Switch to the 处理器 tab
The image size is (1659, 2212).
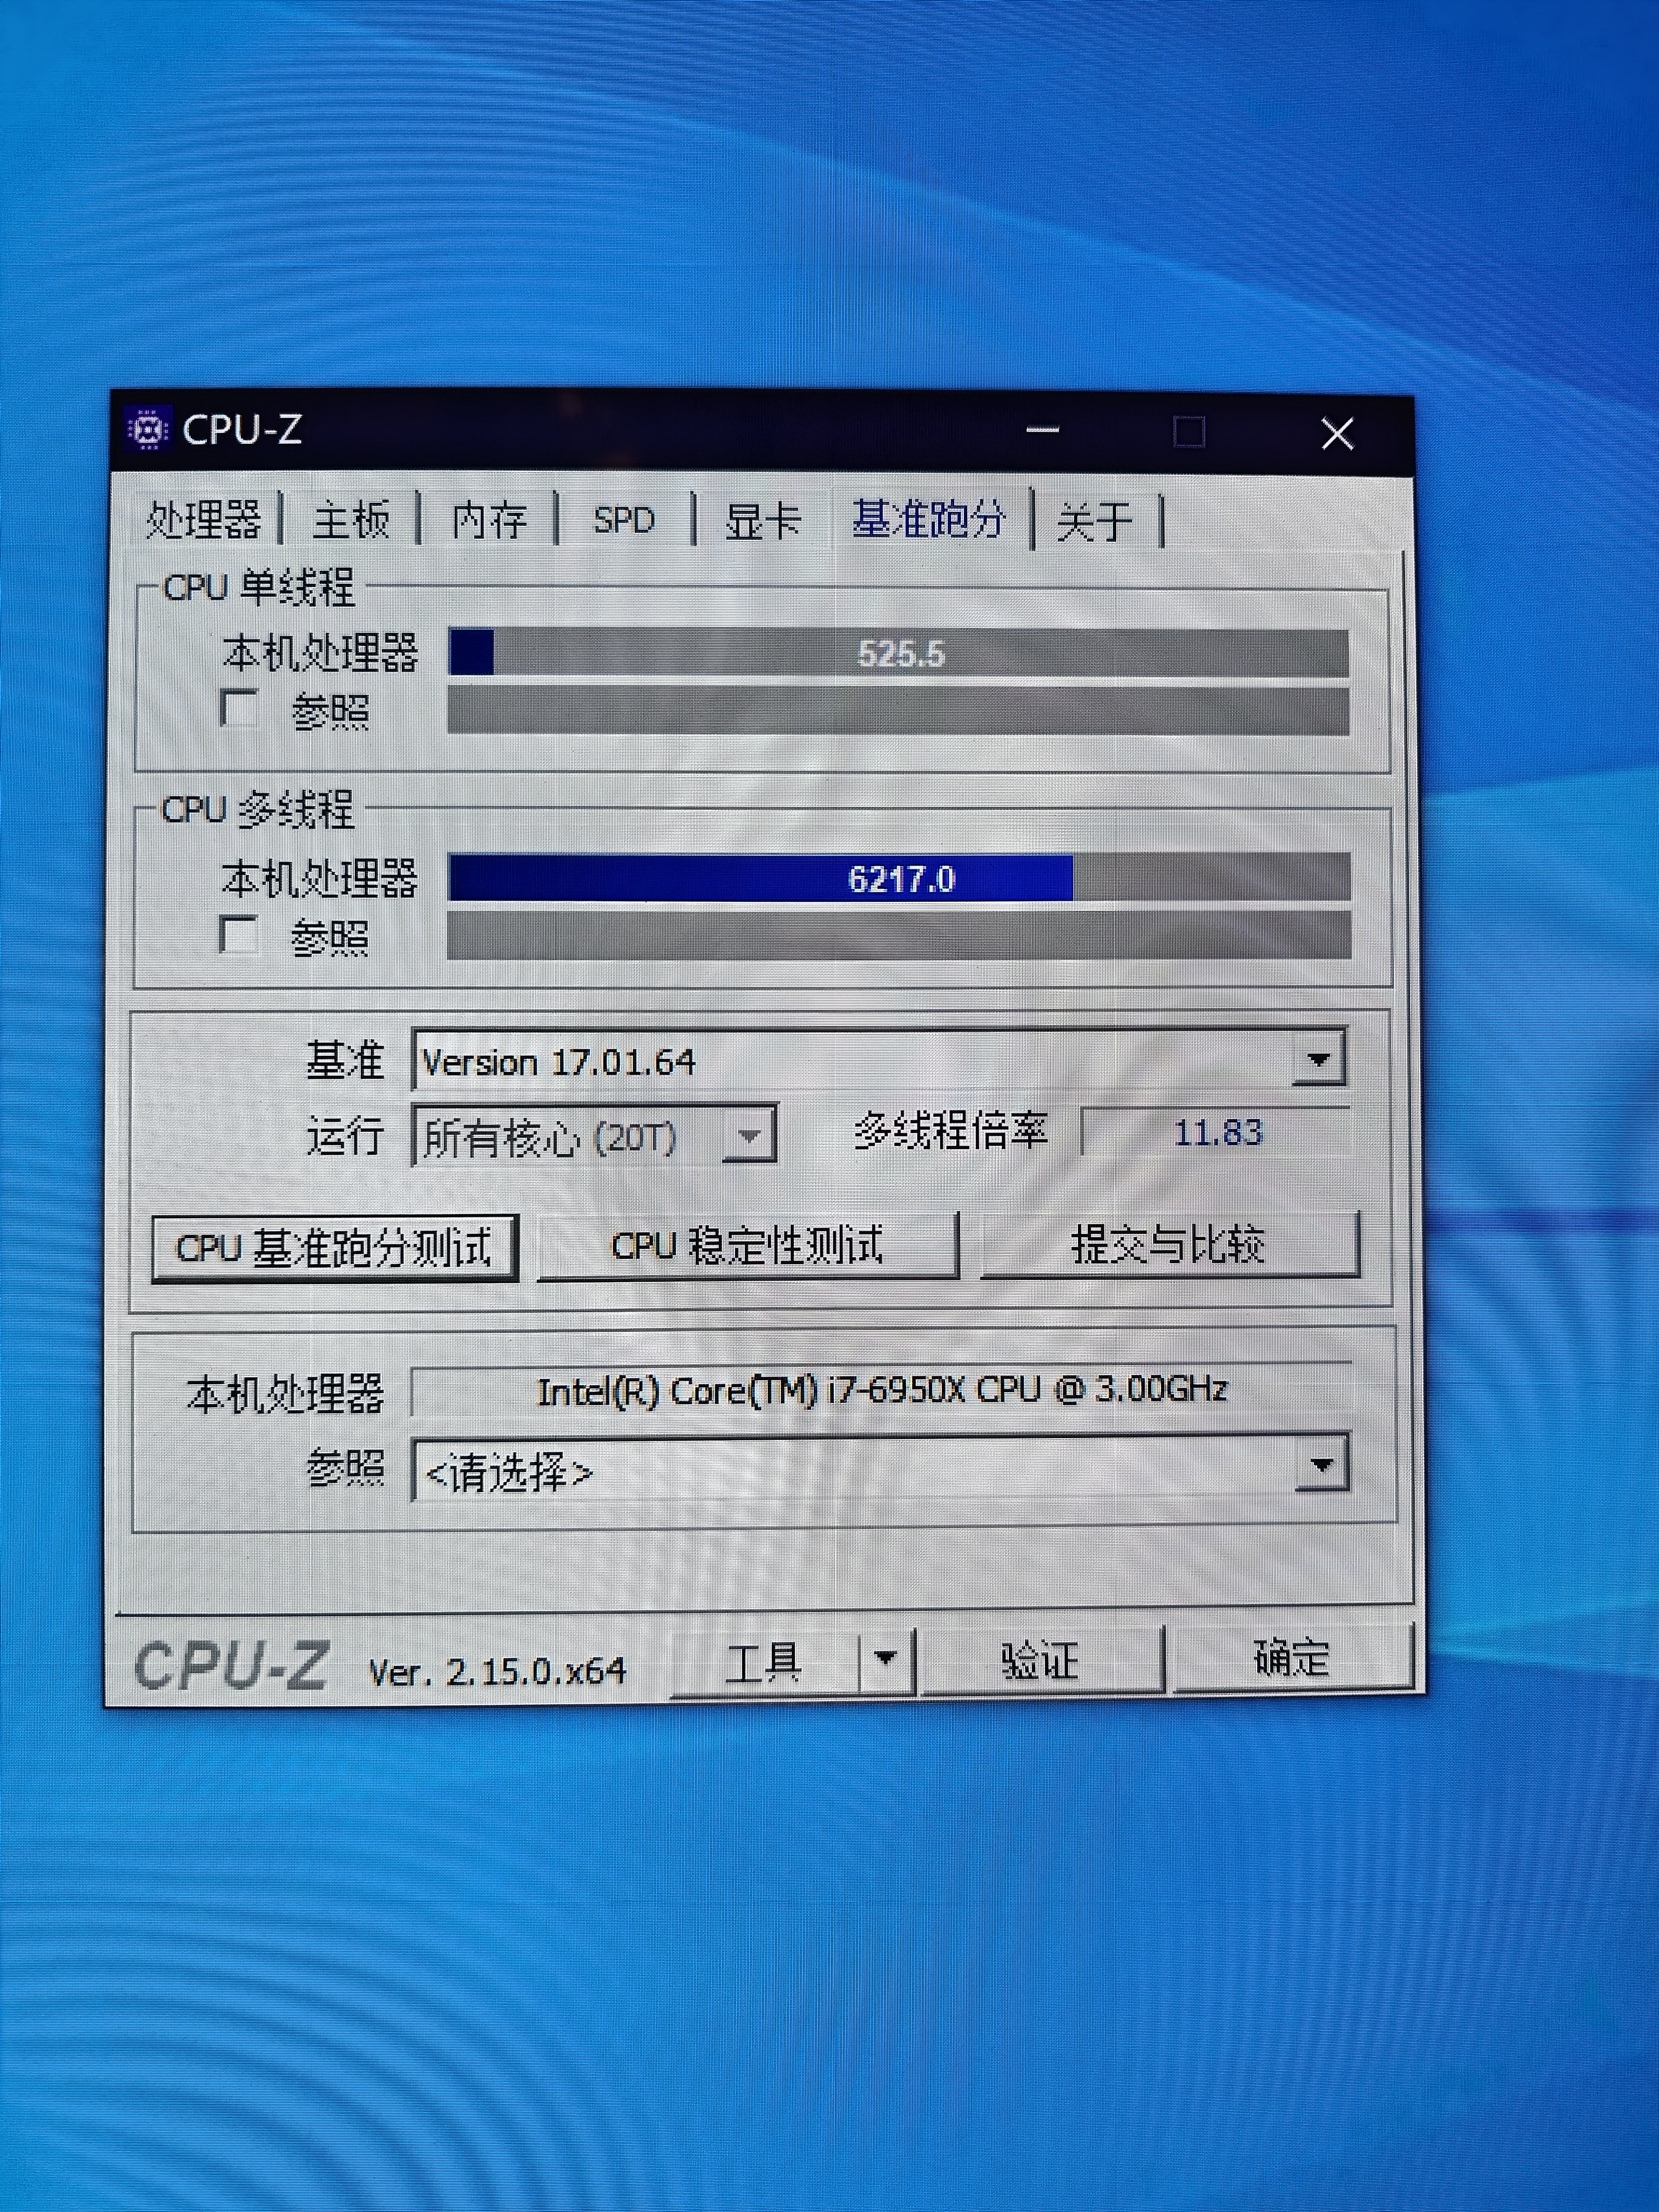pos(203,520)
